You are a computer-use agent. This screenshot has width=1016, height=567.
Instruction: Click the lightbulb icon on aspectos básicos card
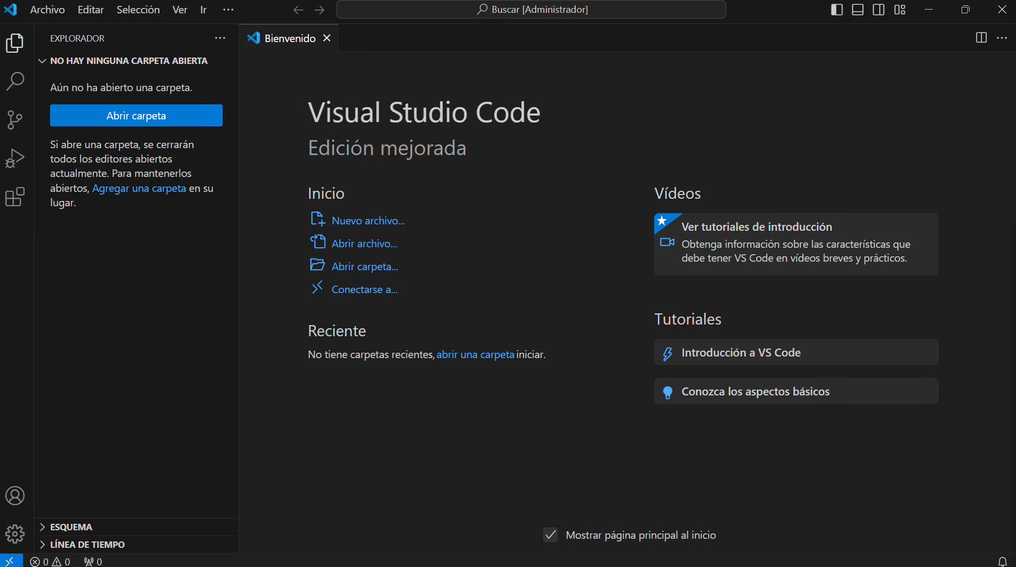point(668,393)
